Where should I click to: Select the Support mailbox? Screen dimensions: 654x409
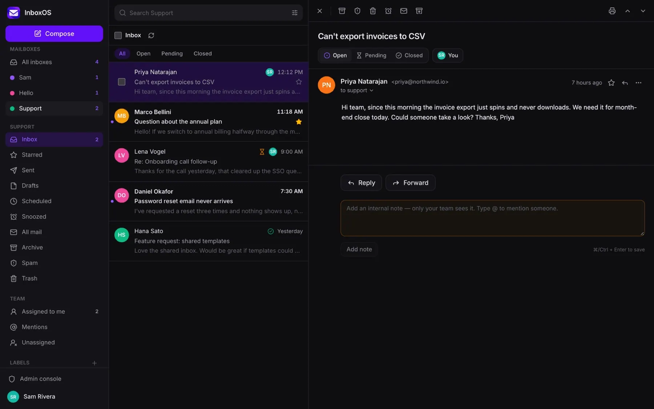(x=54, y=108)
